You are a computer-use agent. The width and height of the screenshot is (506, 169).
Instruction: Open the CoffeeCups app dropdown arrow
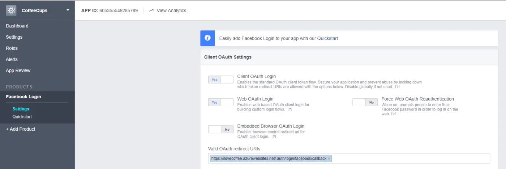coord(68,10)
